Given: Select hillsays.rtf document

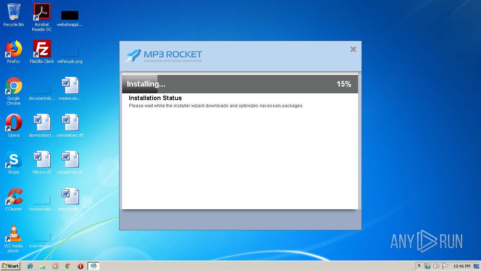Looking at the screenshot, I should [42, 163].
